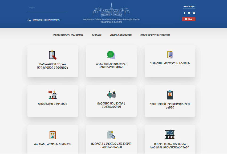Click the document with magnifying glass icon

(x=111, y=135)
